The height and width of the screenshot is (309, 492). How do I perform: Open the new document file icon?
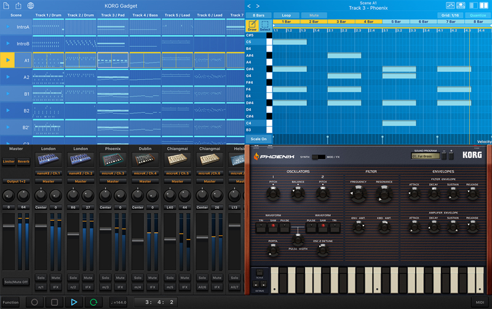(x=6, y=6)
